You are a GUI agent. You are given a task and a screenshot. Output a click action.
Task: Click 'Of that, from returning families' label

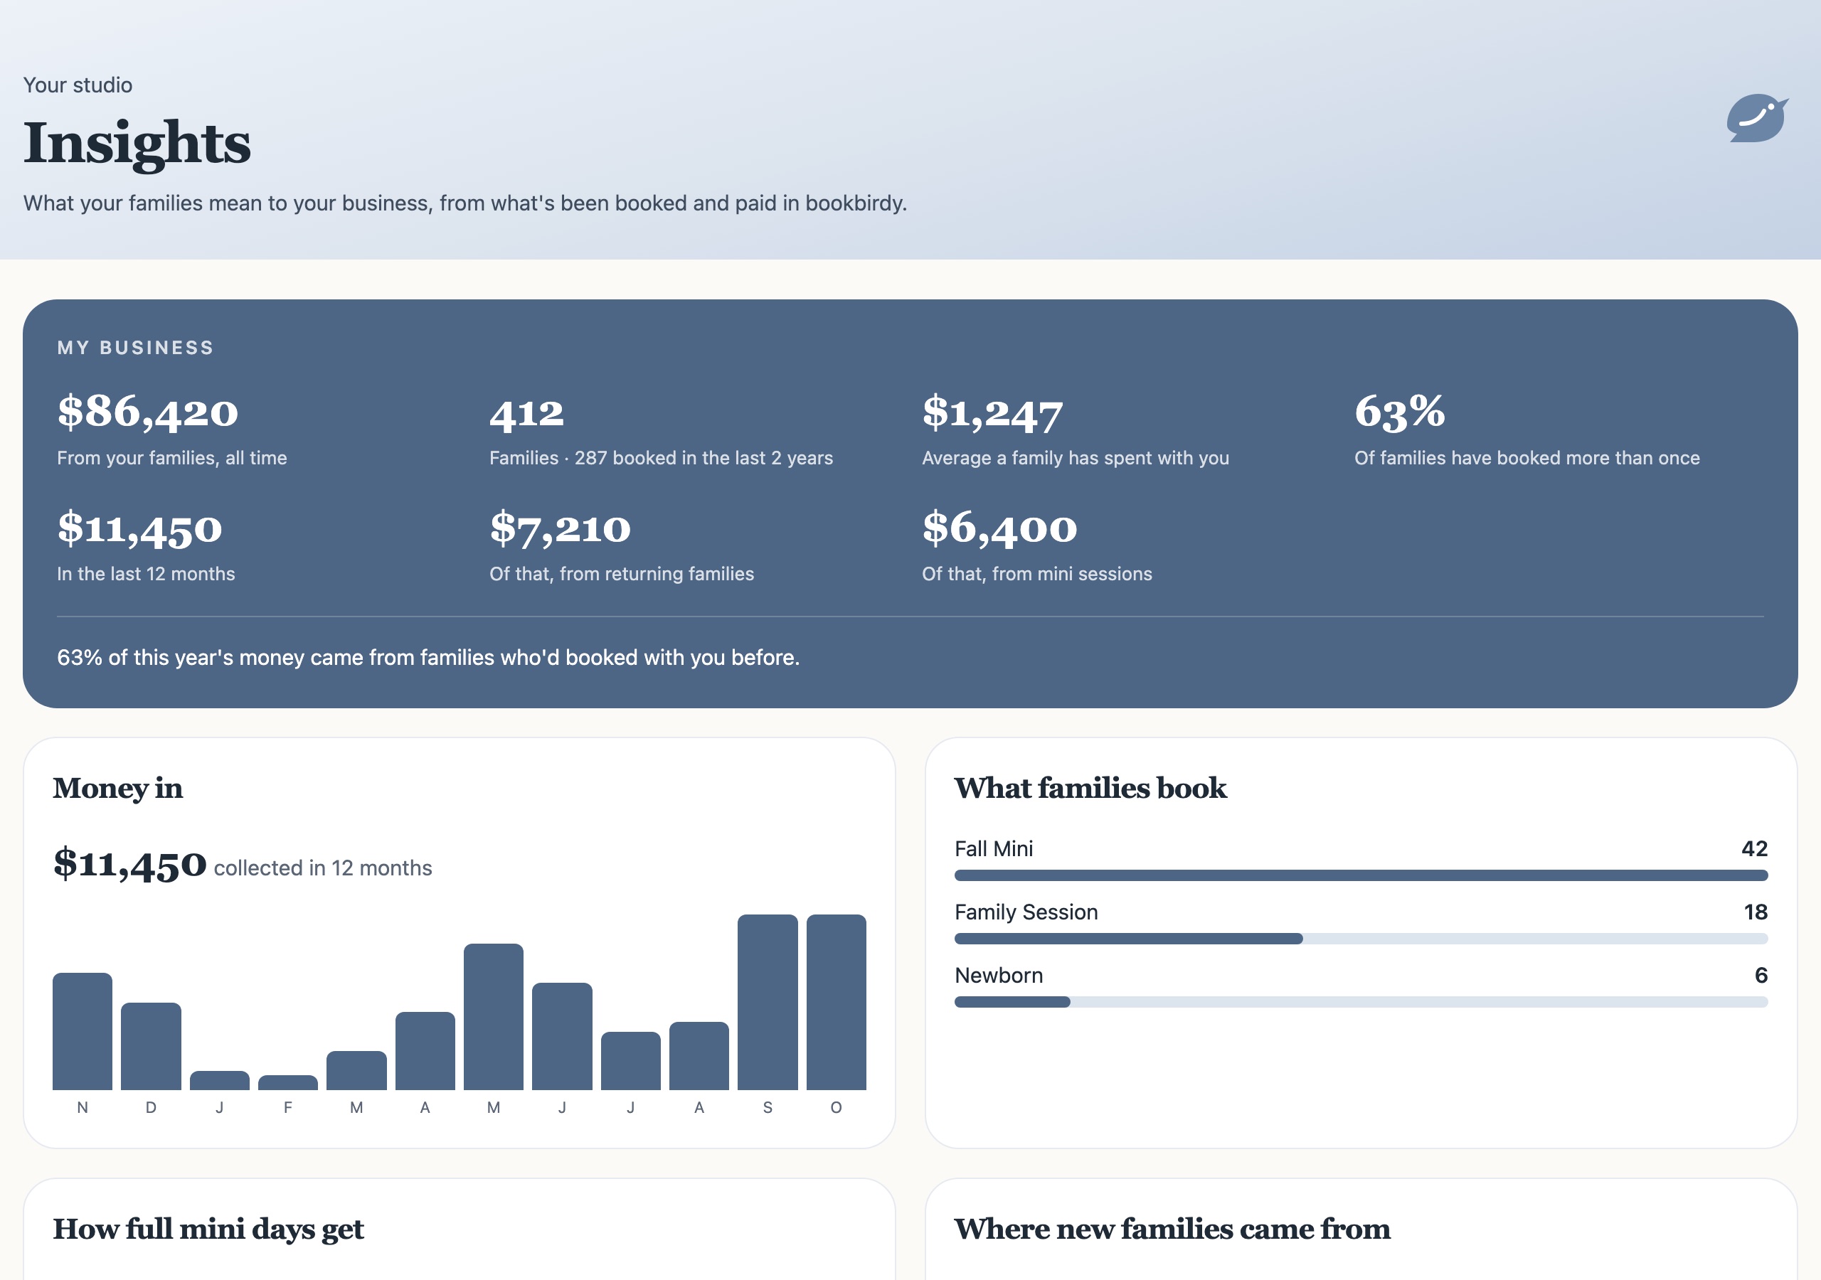click(x=621, y=573)
